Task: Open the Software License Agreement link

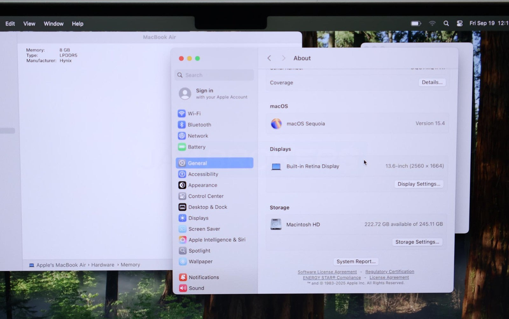Action: click(x=327, y=272)
